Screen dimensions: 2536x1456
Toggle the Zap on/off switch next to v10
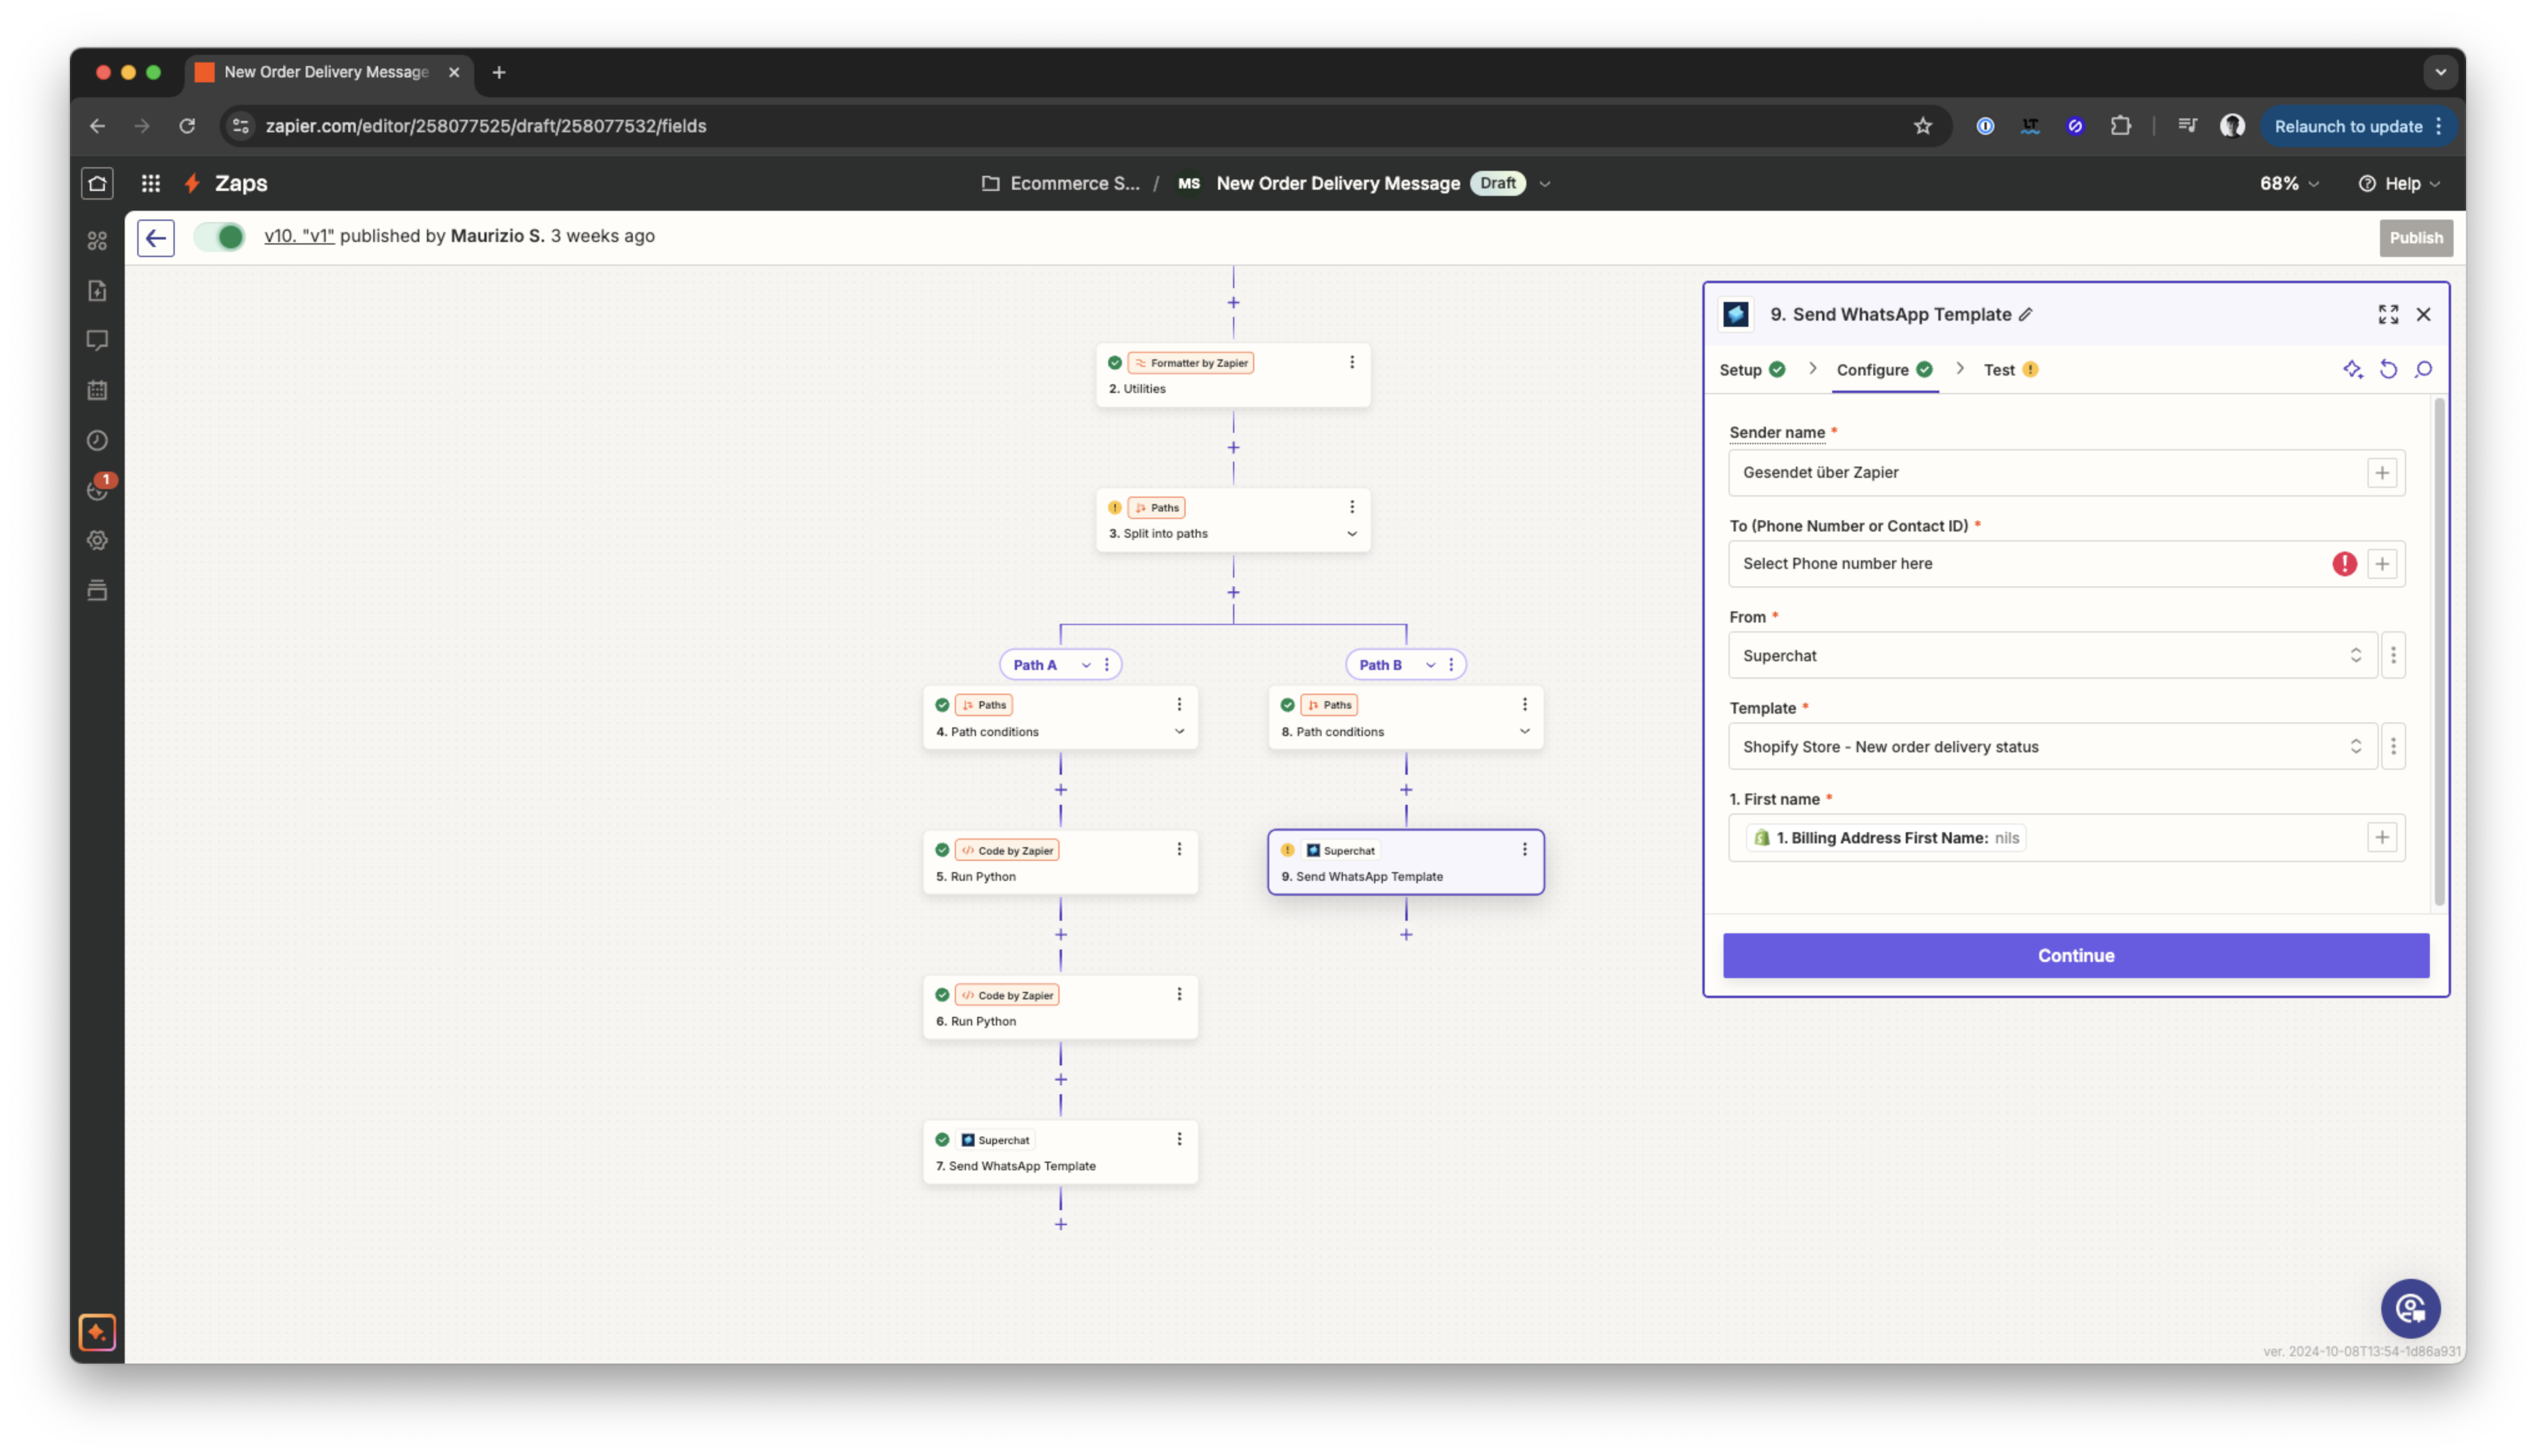tap(219, 237)
